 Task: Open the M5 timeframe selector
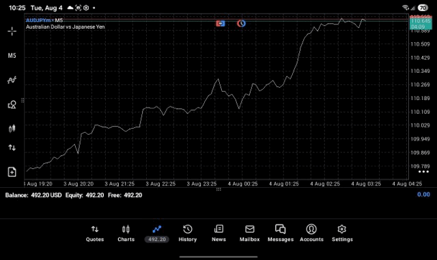click(12, 56)
